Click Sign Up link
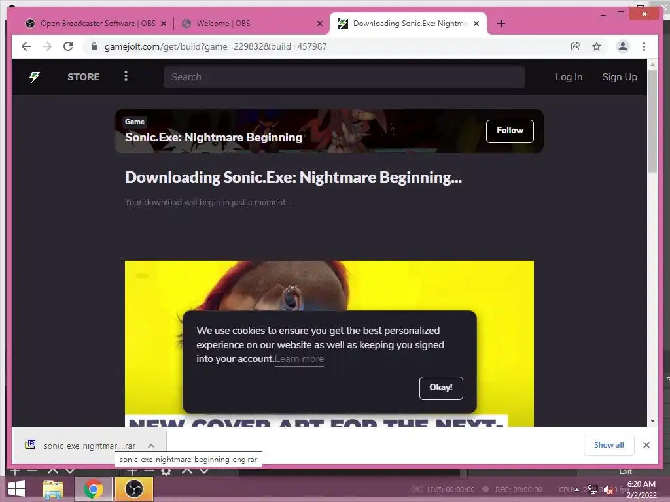 pos(619,77)
